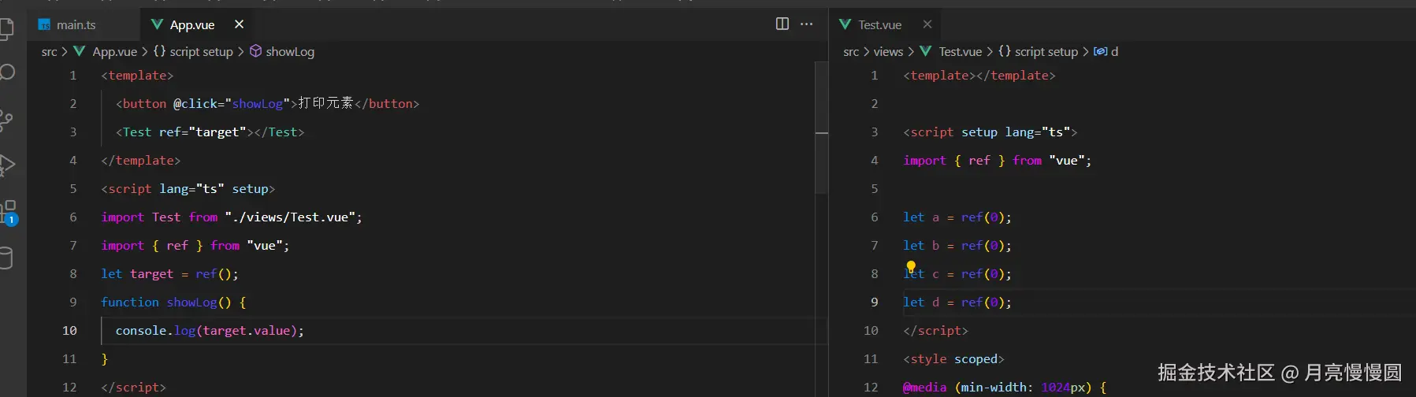Click line number 9 in Test.vue gutter
The image size is (1416, 397).
click(x=874, y=302)
